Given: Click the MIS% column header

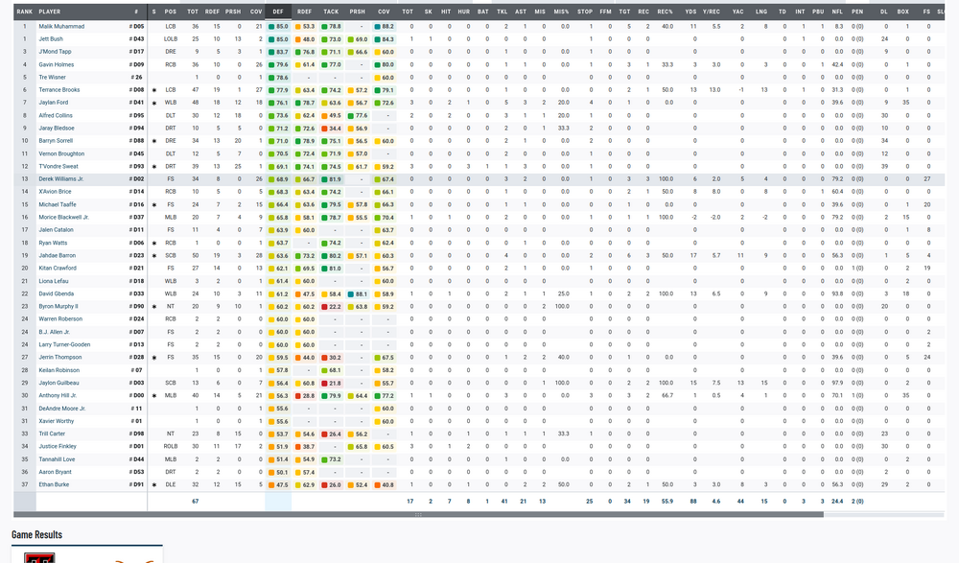Looking at the screenshot, I should (x=561, y=12).
